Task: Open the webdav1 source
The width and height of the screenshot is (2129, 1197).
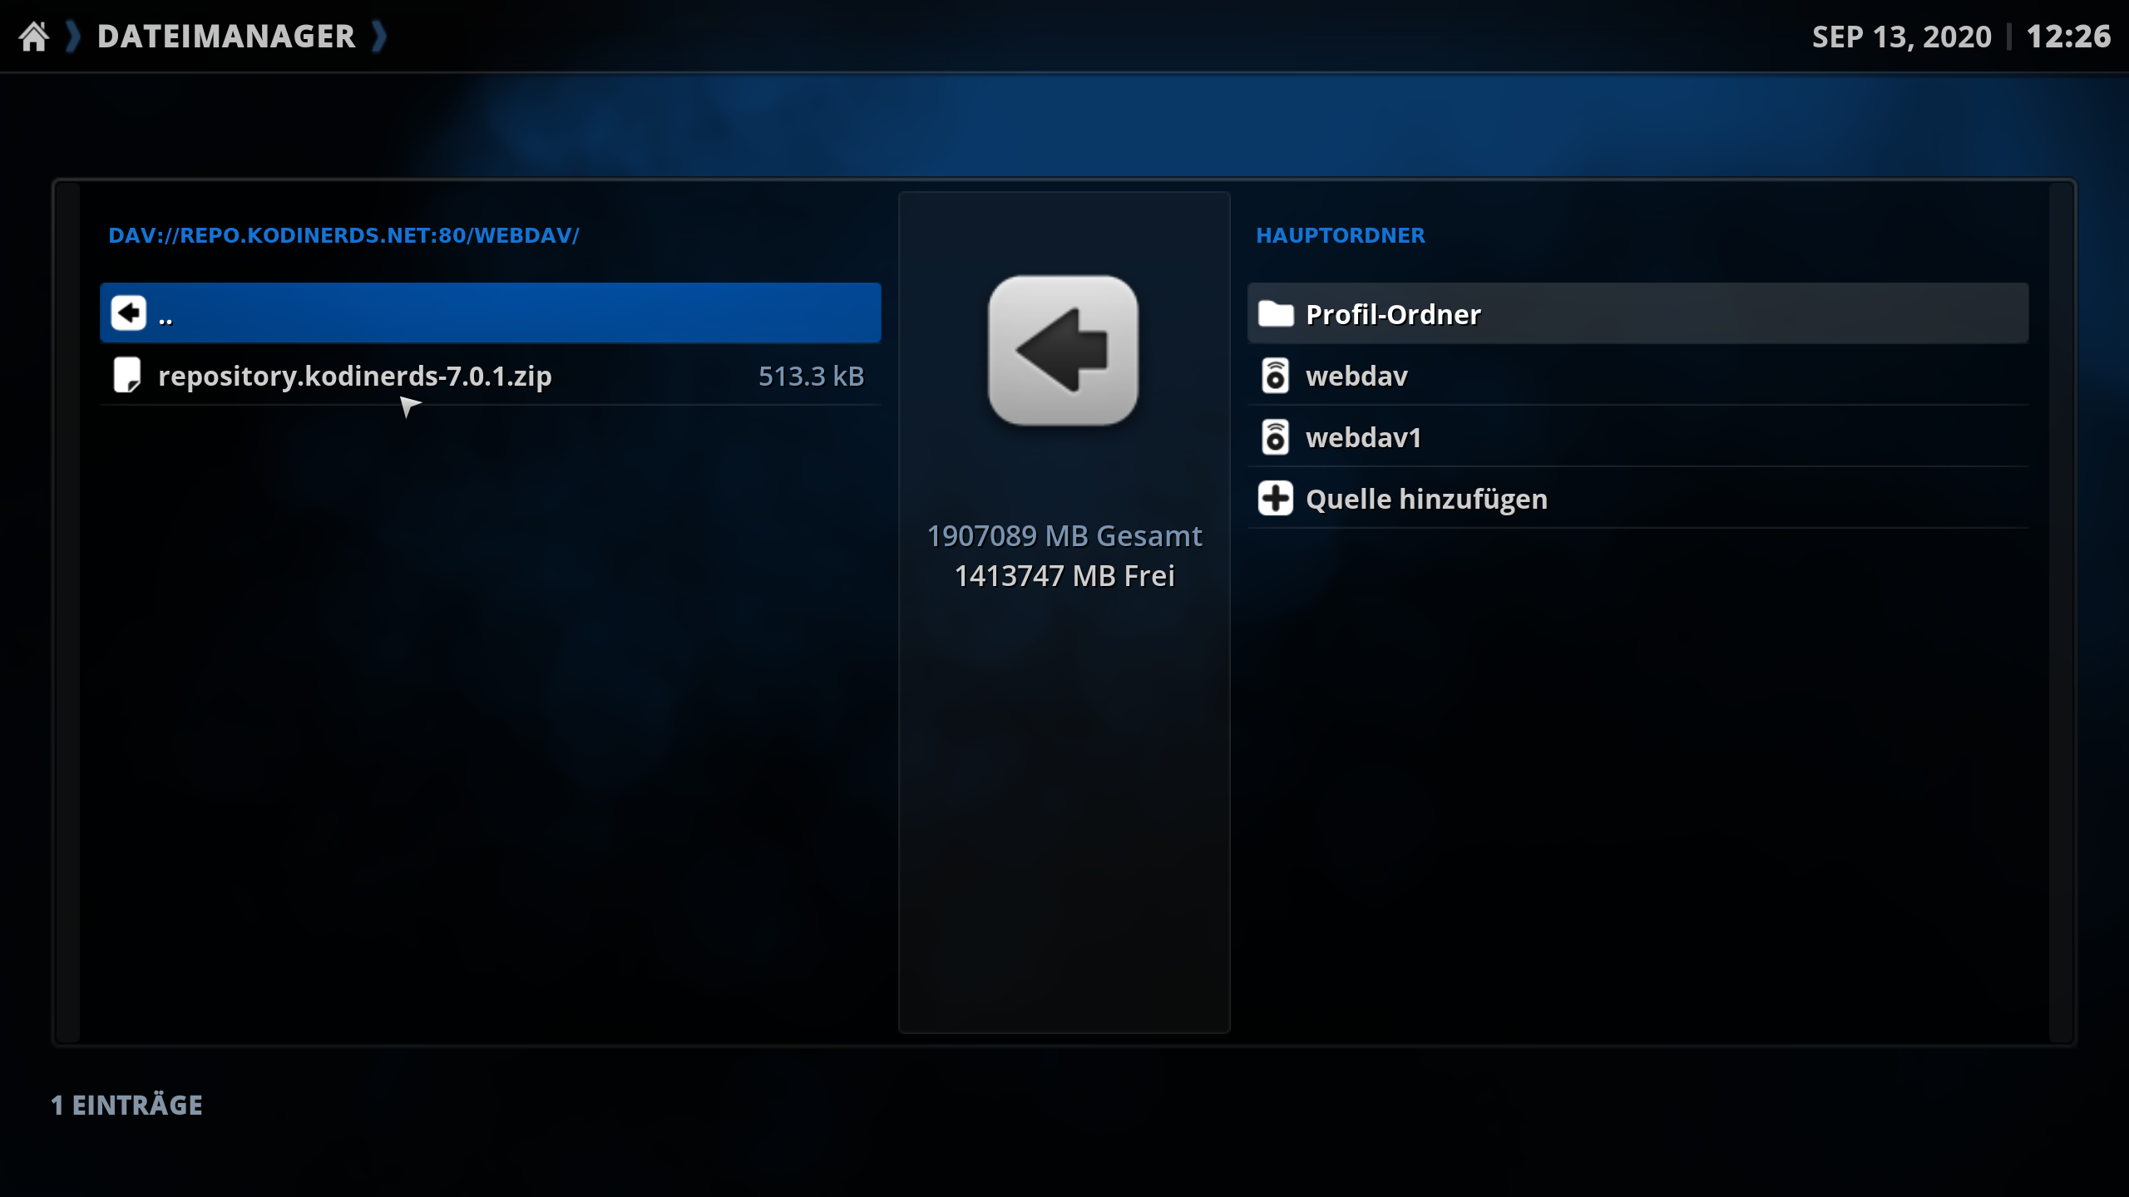Action: 1638,437
